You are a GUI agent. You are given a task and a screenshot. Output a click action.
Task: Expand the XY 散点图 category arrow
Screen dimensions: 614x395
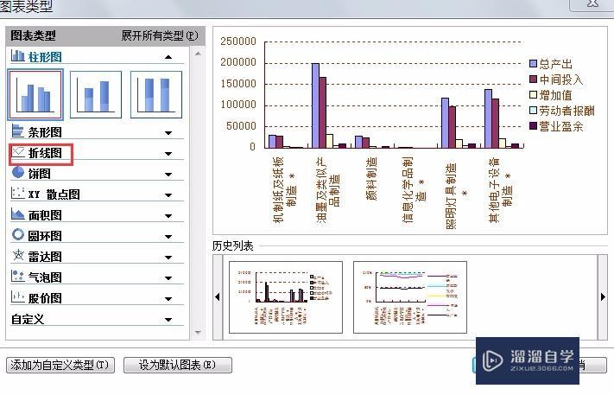168,195
